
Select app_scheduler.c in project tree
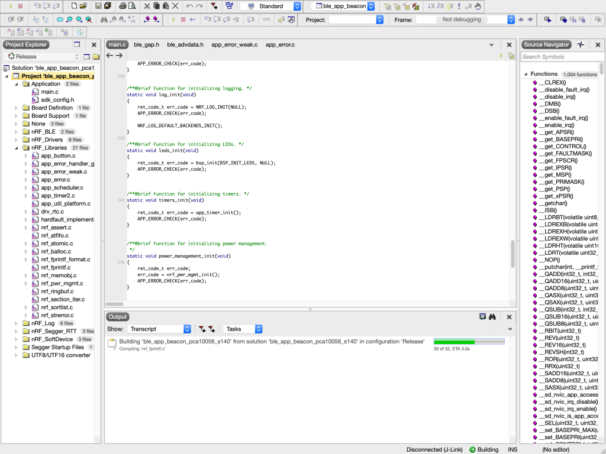(x=62, y=187)
